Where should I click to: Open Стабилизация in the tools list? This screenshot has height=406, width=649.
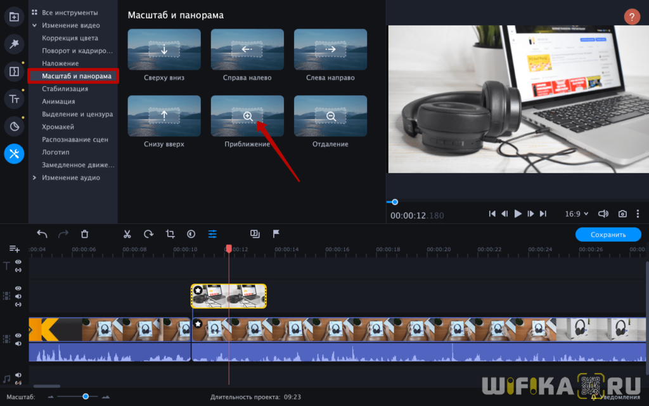65,89
